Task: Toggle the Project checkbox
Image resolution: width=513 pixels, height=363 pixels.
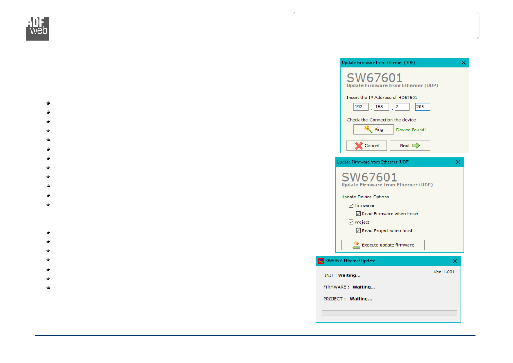Action: (351, 222)
